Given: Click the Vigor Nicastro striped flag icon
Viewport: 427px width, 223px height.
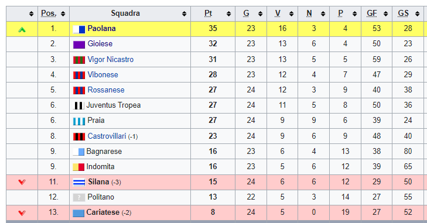Looking at the screenshot, I should point(79,60).
